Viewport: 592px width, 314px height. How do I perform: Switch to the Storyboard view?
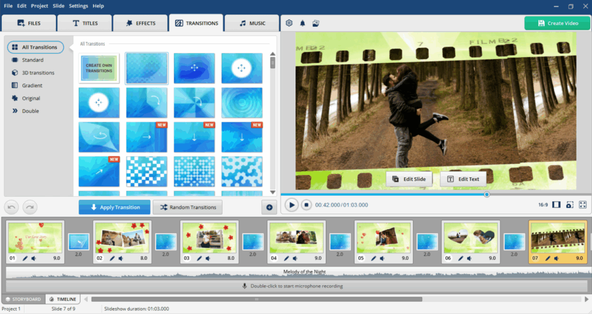coord(23,299)
